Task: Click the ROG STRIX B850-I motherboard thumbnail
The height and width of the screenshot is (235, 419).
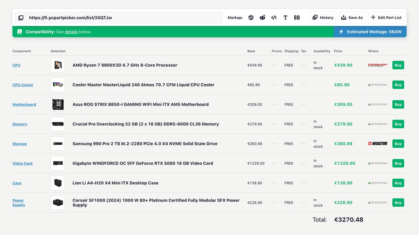Action: pyautogui.click(x=58, y=104)
